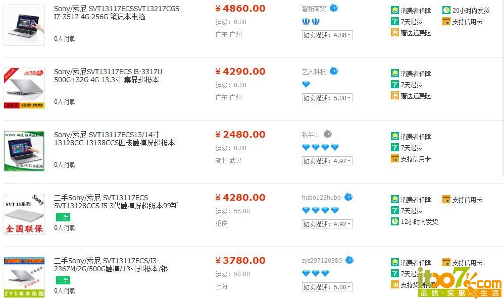
Task: Click the 二手 tag on the ¥4280.00 listing
Action: point(63,217)
